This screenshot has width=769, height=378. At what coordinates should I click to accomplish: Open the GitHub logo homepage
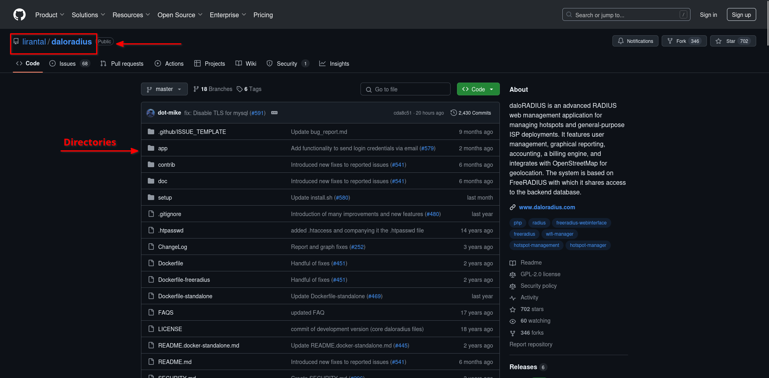click(19, 15)
